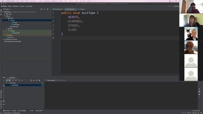
Task: Open the Refactor menu
Action: pos(54,1)
